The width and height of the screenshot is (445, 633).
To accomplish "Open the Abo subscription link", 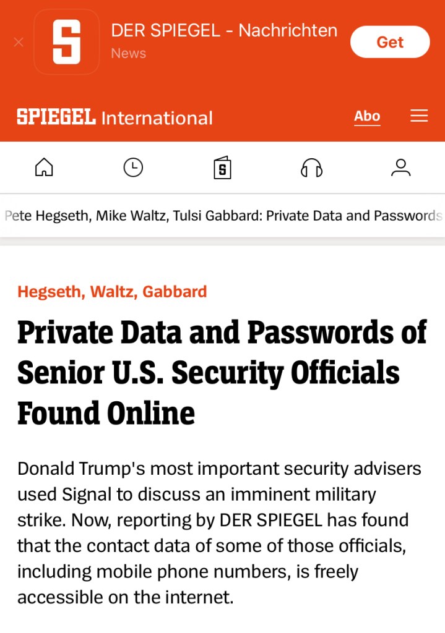I will 367,116.
